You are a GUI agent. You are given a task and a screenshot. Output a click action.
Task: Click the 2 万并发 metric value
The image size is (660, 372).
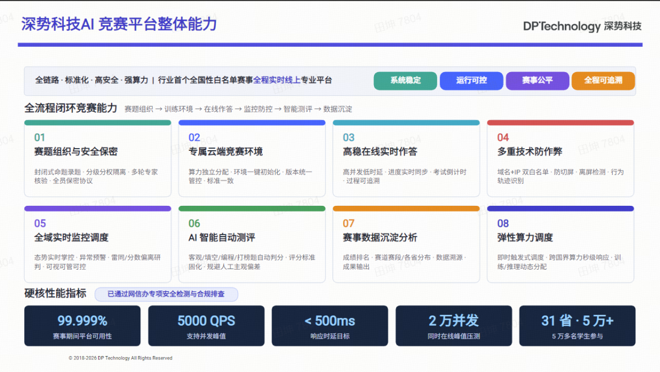point(454,320)
